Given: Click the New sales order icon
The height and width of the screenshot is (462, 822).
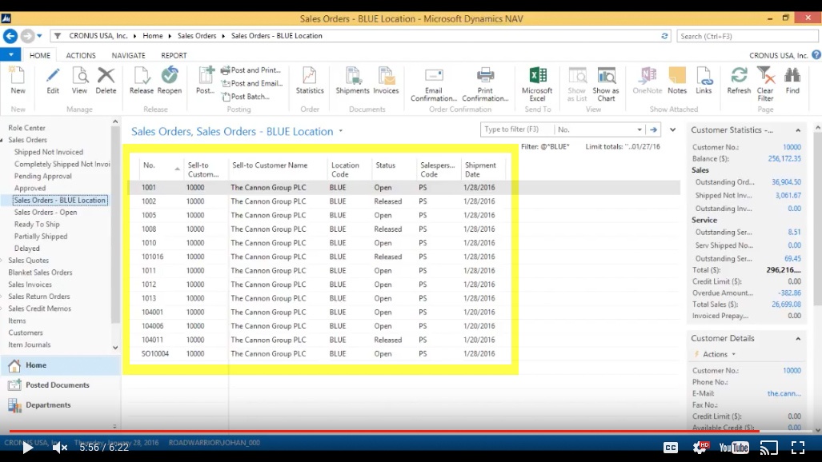Looking at the screenshot, I should [x=18, y=81].
